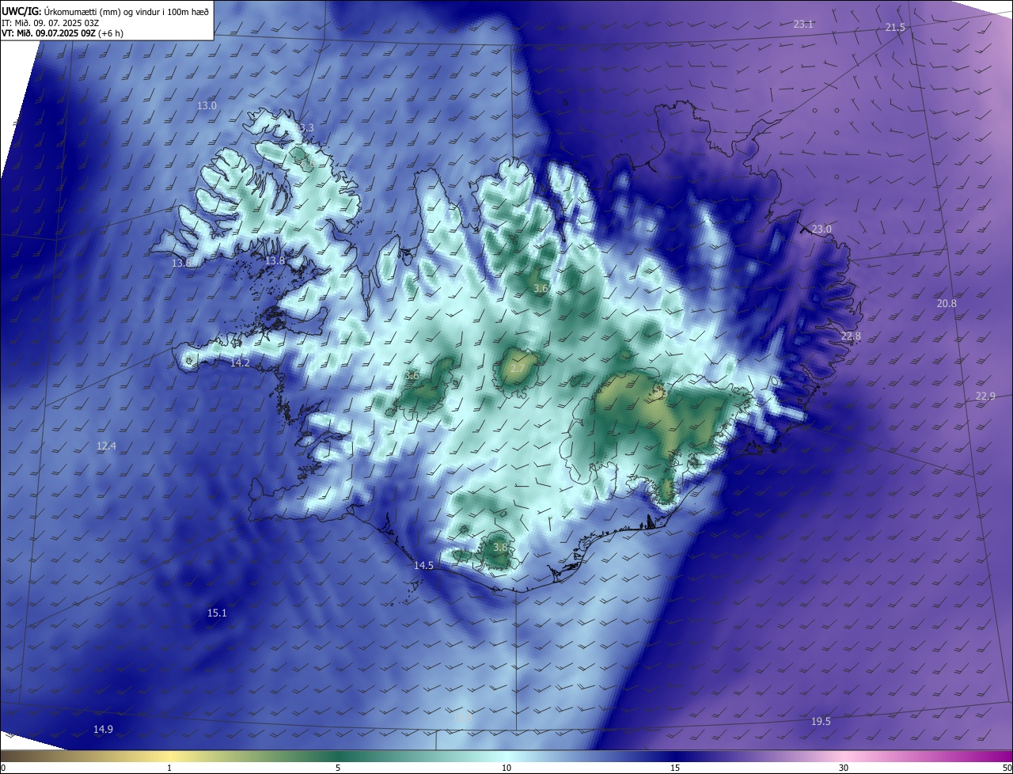
Task: Click the 14.5 value label
Action: [x=423, y=565]
